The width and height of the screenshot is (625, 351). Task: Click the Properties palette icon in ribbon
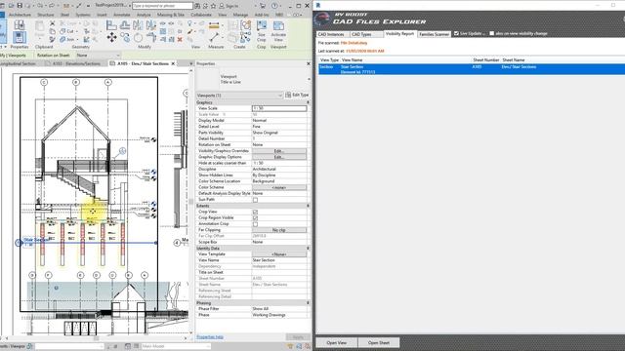[x=19, y=37]
